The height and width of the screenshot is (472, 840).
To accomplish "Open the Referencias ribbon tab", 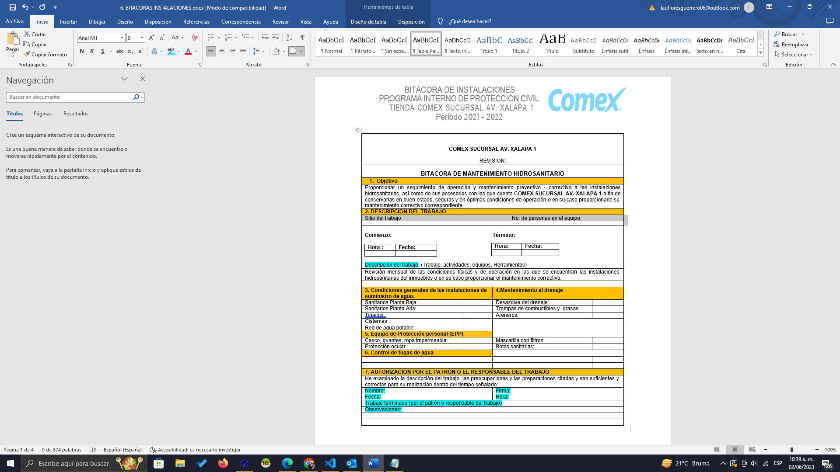I will coord(196,21).
